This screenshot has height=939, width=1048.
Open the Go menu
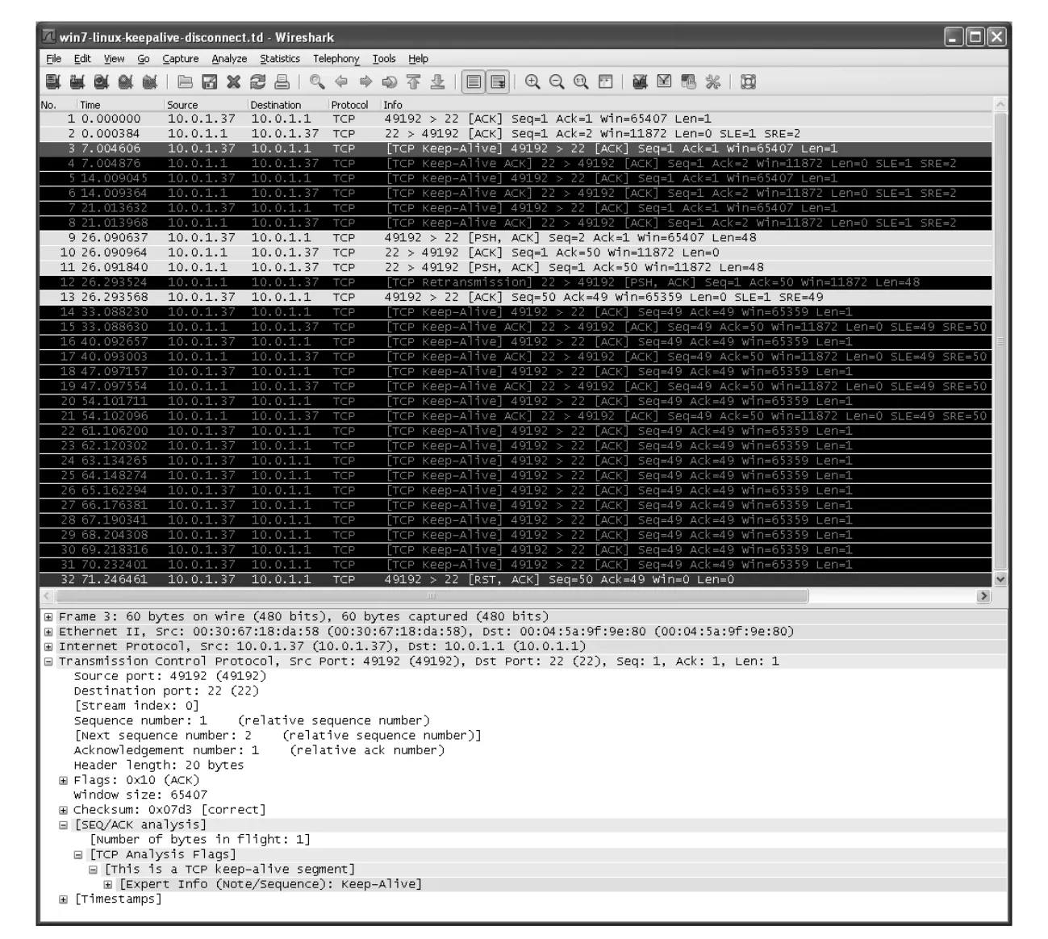pyautogui.click(x=144, y=59)
